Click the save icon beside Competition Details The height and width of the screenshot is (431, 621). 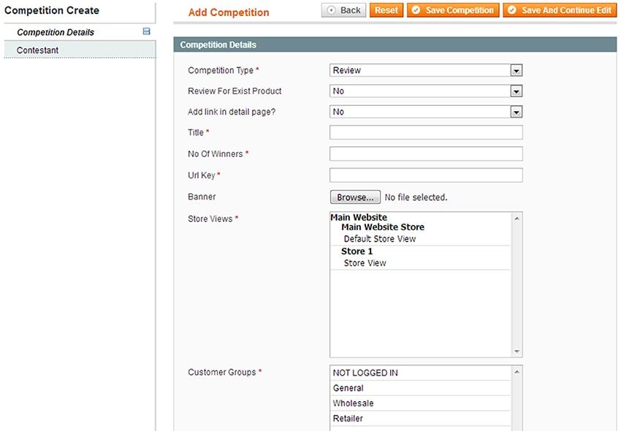pos(146,32)
